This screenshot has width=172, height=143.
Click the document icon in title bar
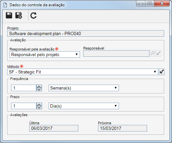(5, 5)
